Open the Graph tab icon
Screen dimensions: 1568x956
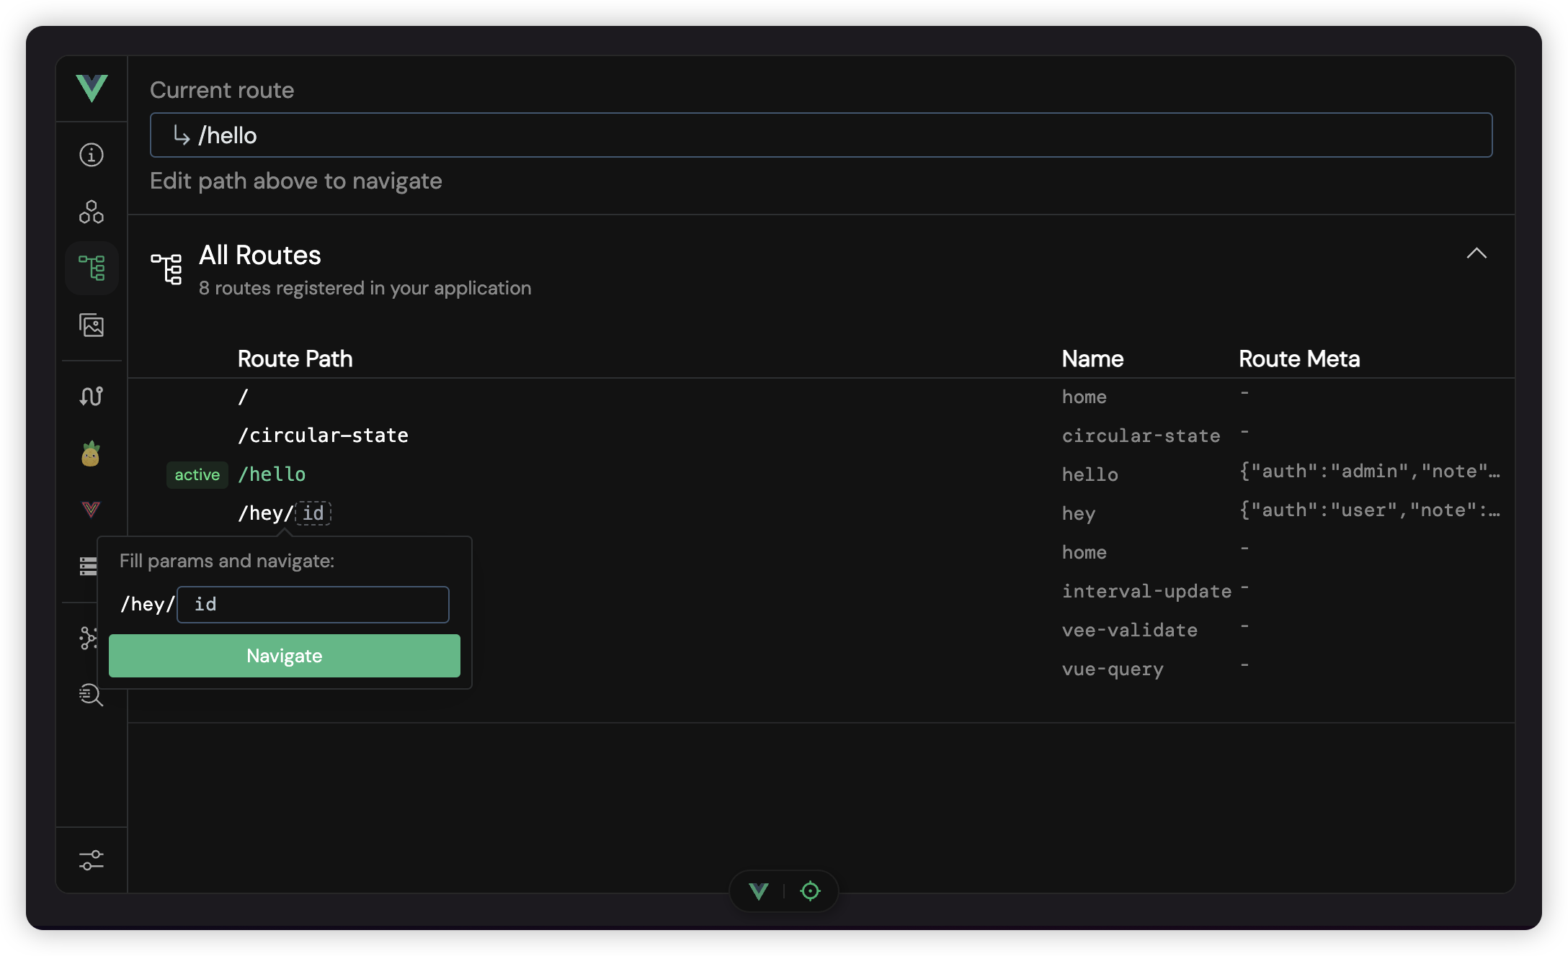[88, 638]
